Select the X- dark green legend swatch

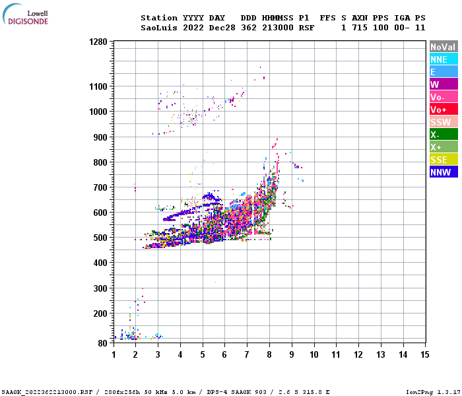pyautogui.click(x=444, y=135)
